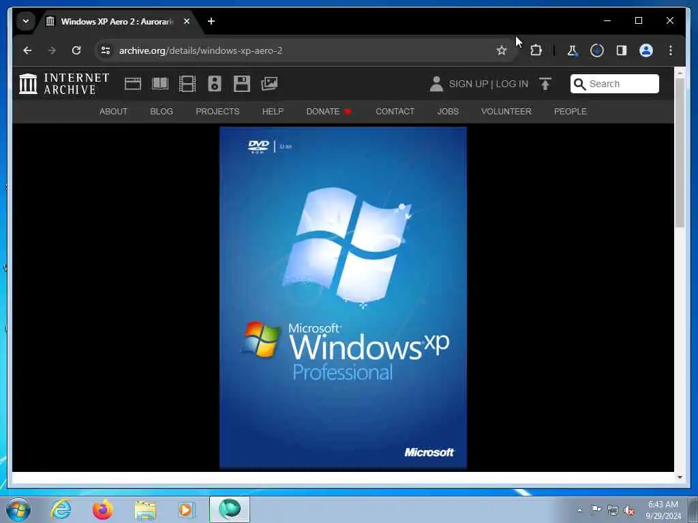The image size is (698, 523).
Task: Click the user avatar silhouette icon
Action: (436, 84)
